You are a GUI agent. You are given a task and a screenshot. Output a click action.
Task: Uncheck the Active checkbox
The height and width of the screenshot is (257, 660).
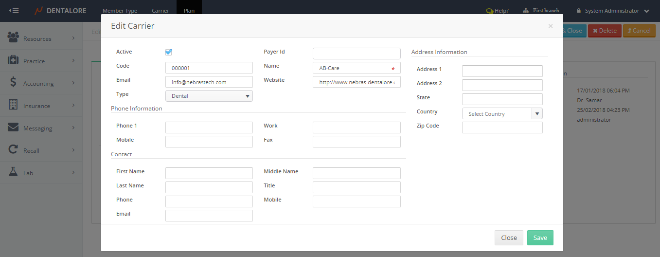[169, 52]
